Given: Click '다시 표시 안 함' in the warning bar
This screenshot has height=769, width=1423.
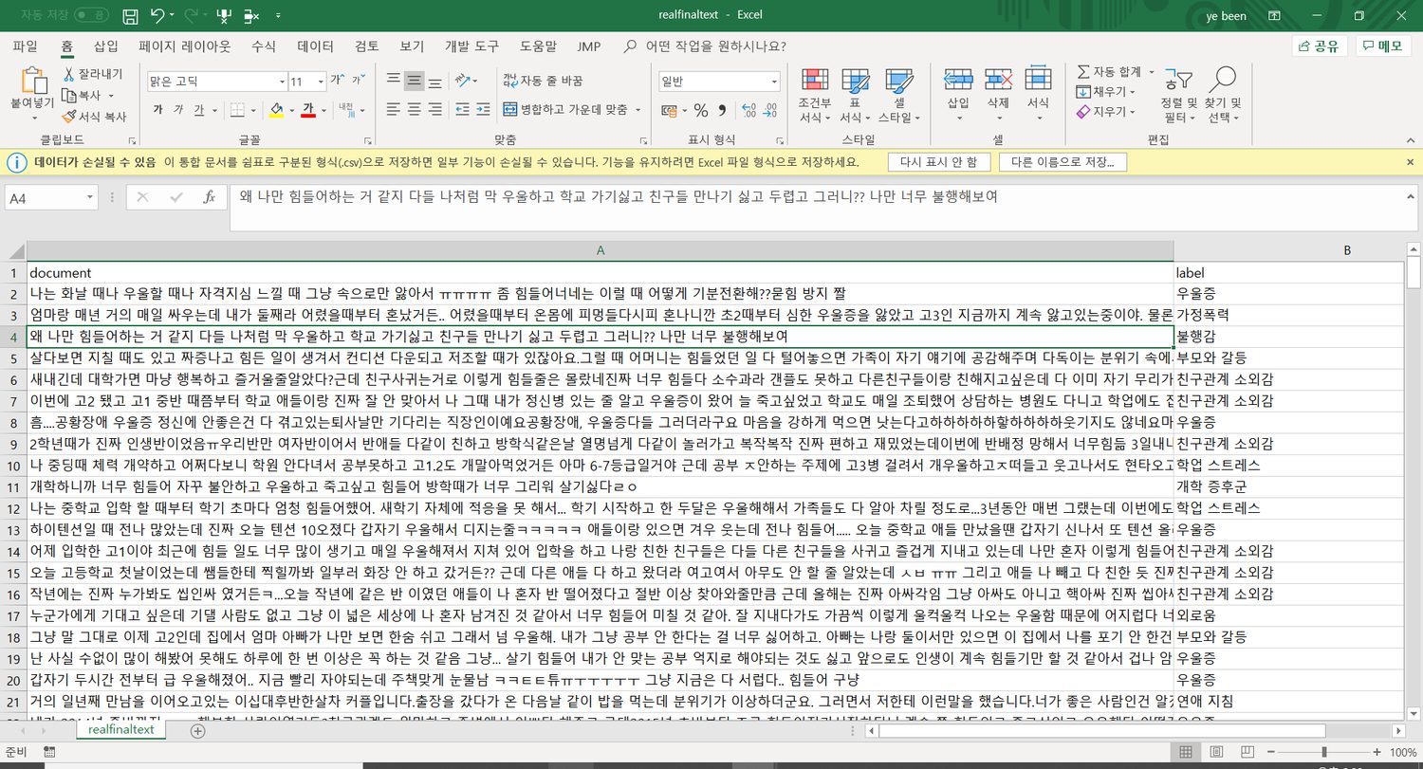Looking at the screenshot, I should coord(938,162).
